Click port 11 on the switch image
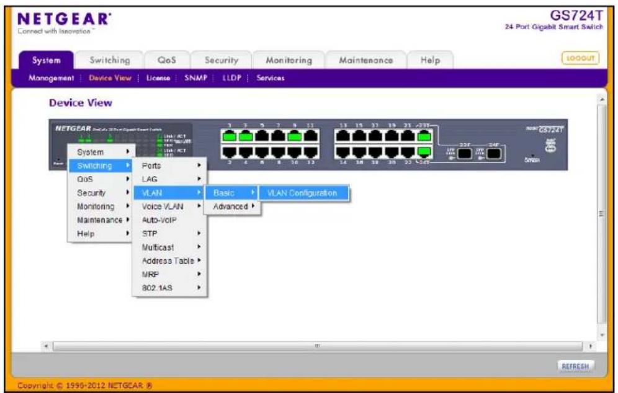618x393 pixels. point(311,136)
